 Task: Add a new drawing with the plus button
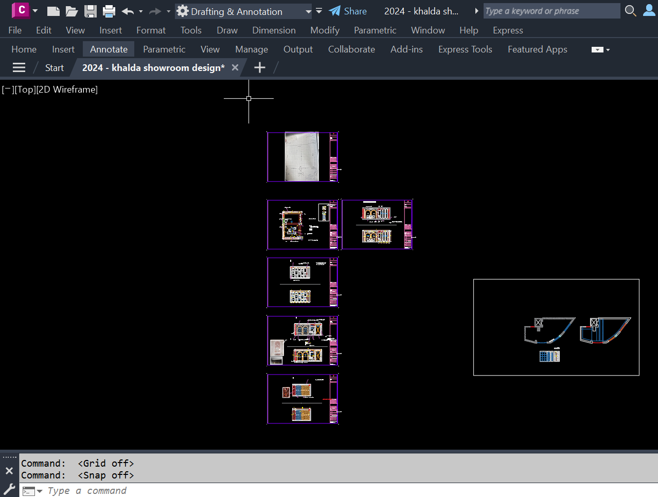[259, 67]
